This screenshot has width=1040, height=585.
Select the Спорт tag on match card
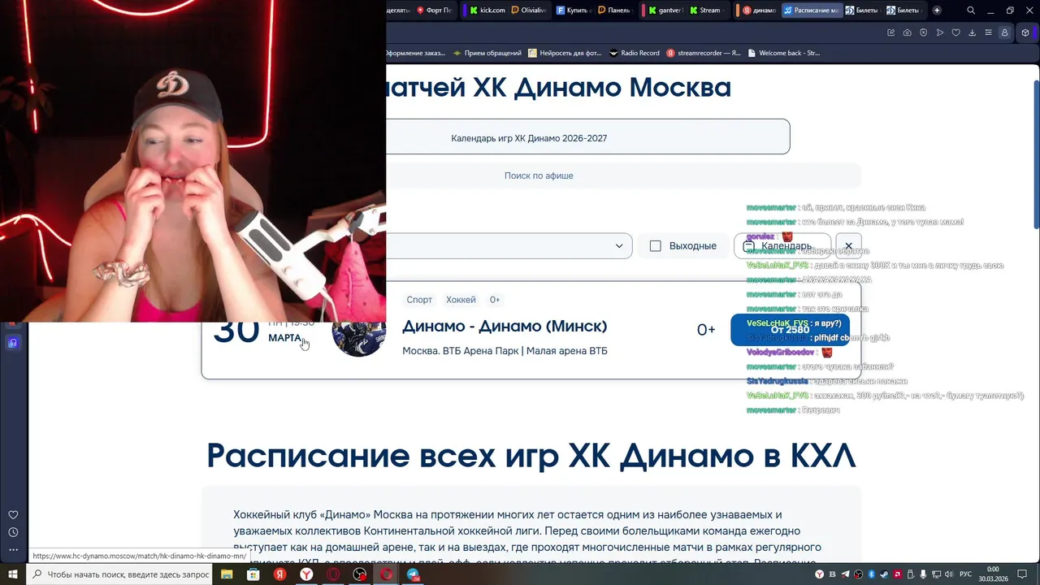coord(419,300)
